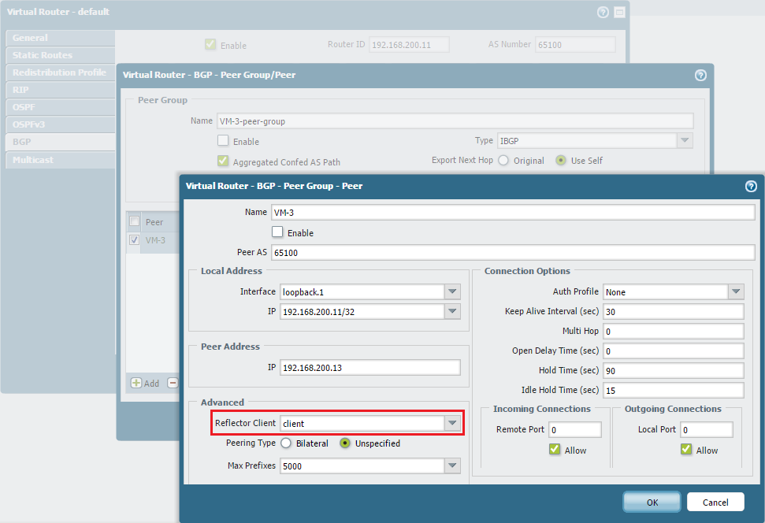
Task: Select Unspecified peering type radio
Action: (345, 443)
